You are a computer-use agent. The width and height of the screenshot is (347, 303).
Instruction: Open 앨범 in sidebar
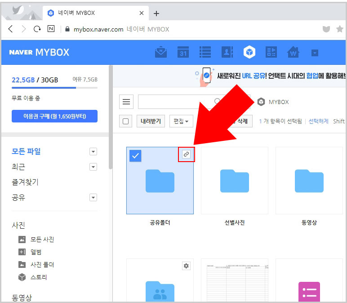[30, 252]
